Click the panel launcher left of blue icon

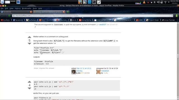85,2
